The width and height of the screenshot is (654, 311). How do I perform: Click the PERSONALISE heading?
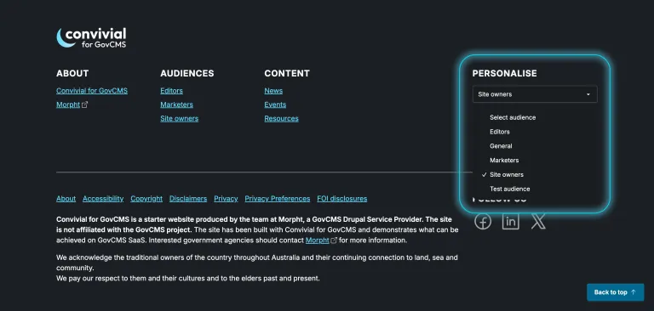(505, 73)
